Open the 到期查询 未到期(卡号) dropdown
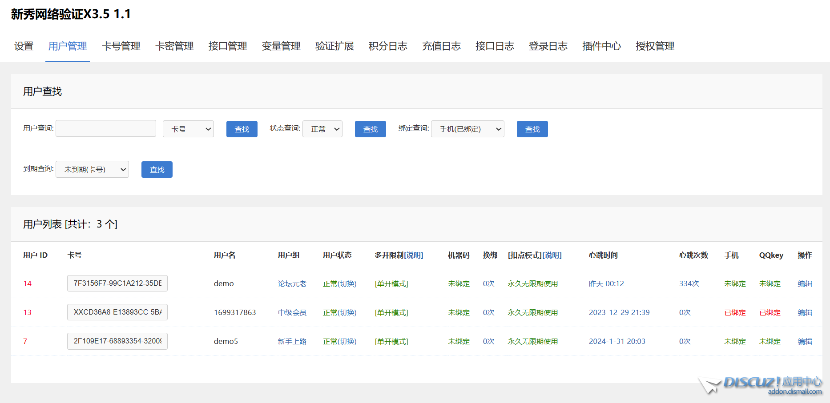Image resolution: width=830 pixels, height=403 pixels. pyautogui.click(x=92, y=169)
